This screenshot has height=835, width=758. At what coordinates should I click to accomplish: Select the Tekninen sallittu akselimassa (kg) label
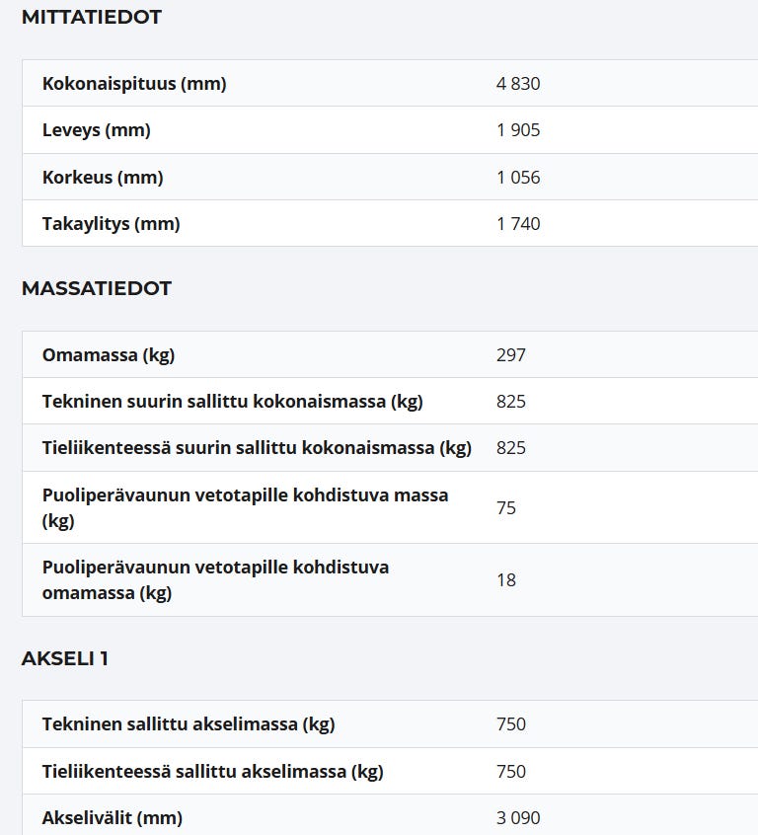coord(189,724)
